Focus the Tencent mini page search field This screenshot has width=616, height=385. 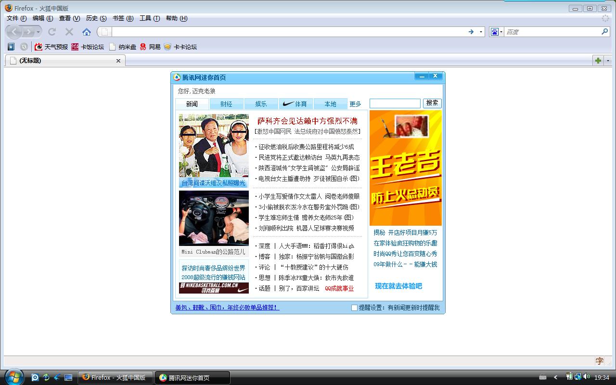pyautogui.click(x=395, y=103)
